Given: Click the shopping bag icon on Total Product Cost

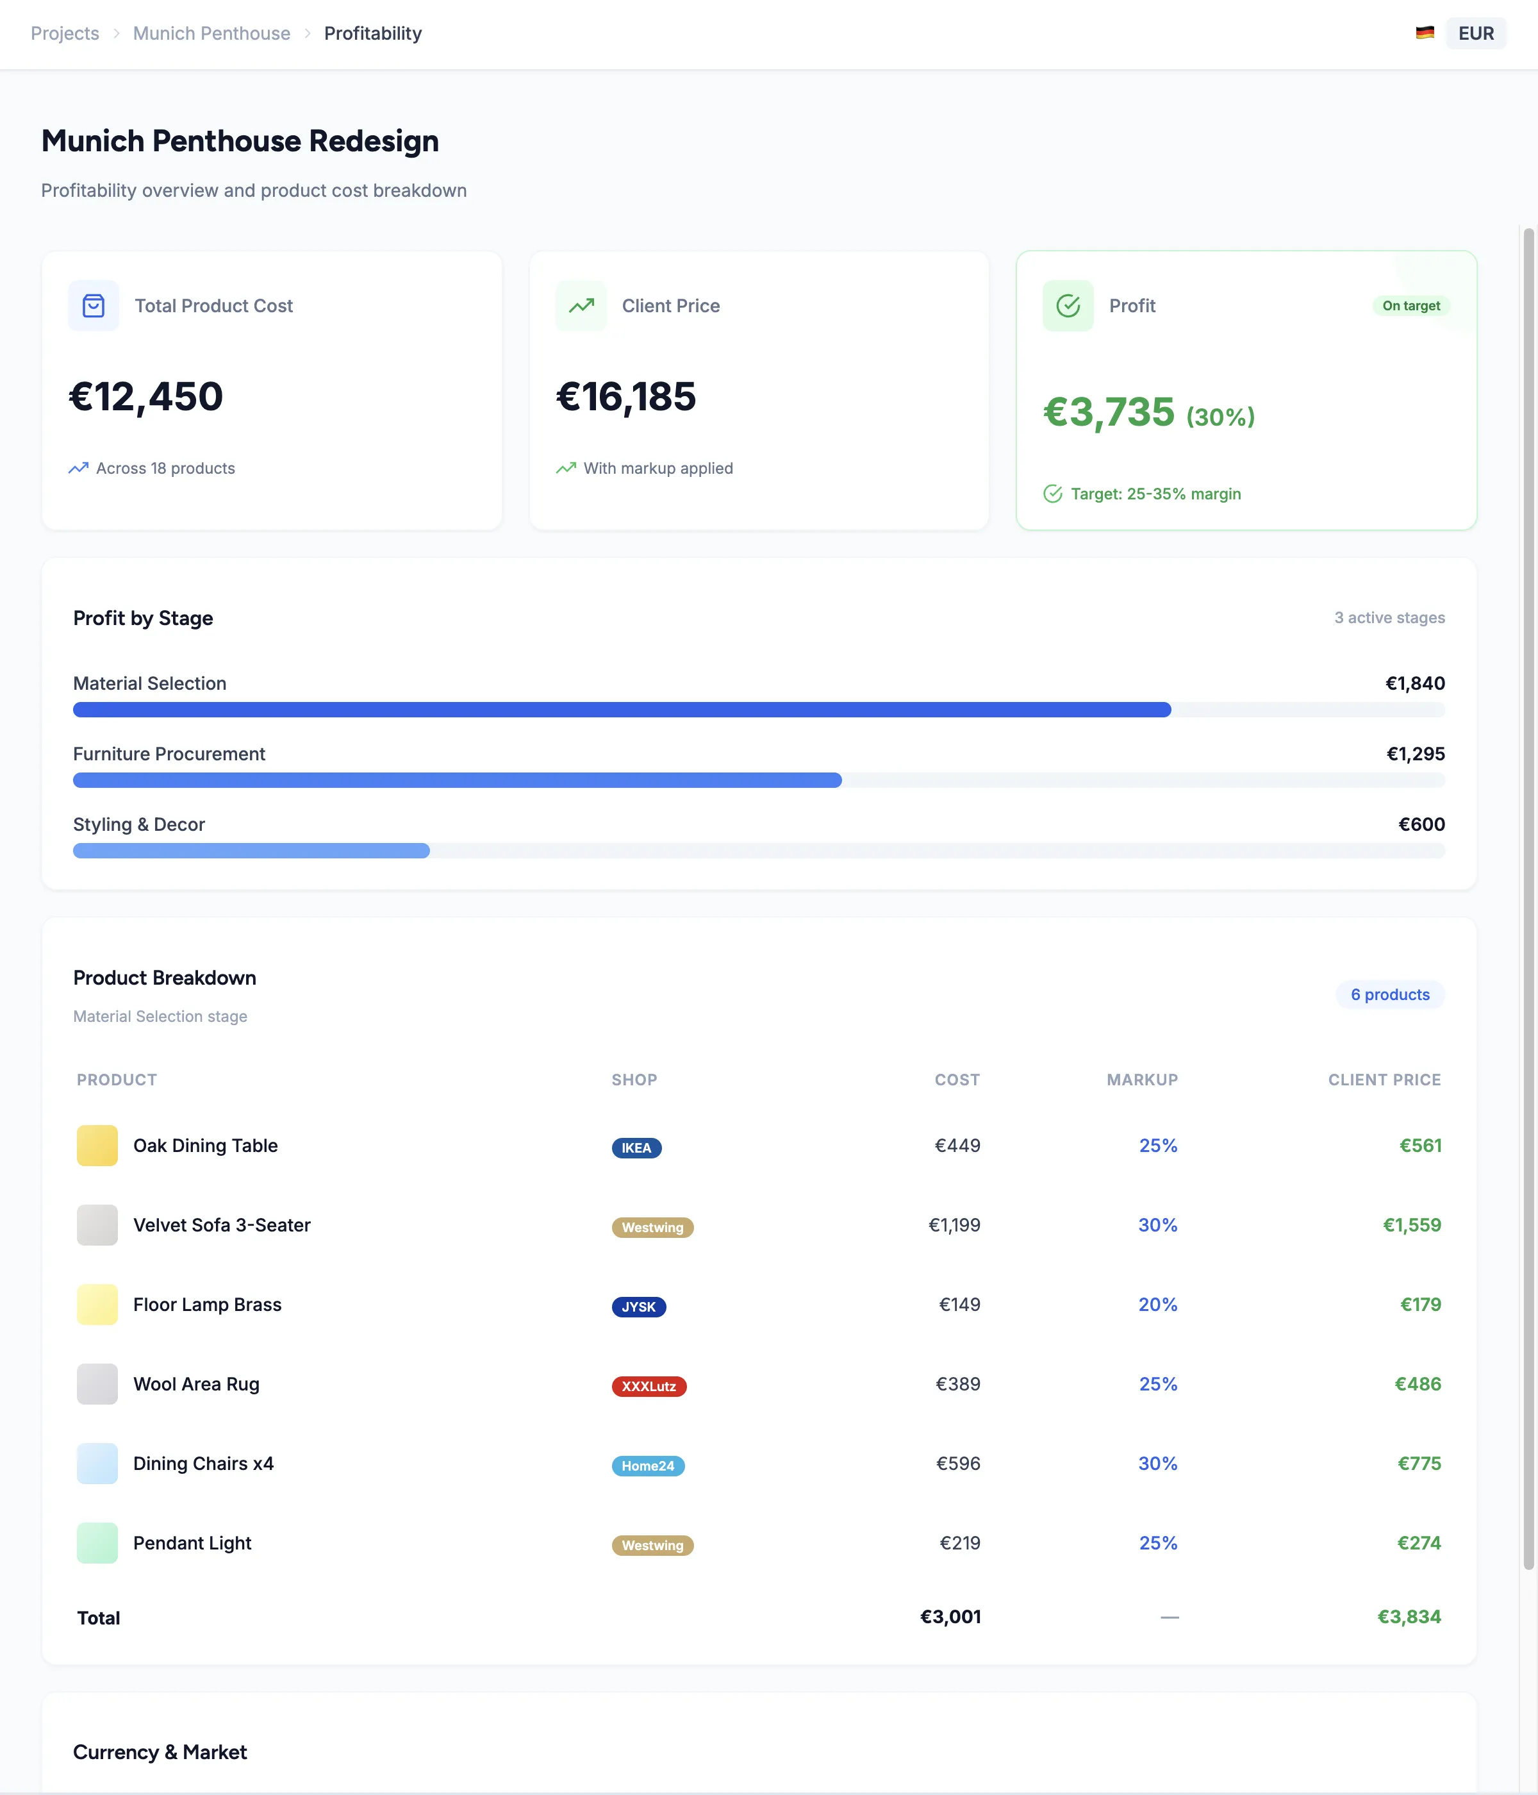Looking at the screenshot, I should pyautogui.click(x=94, y=306).
